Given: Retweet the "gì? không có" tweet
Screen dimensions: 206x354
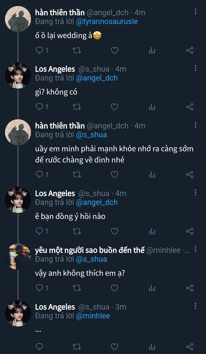Looking at the screenshot, I should (x=77, y=107).
